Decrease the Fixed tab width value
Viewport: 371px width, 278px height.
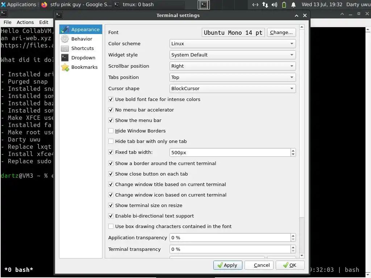(x=293, y=154)
